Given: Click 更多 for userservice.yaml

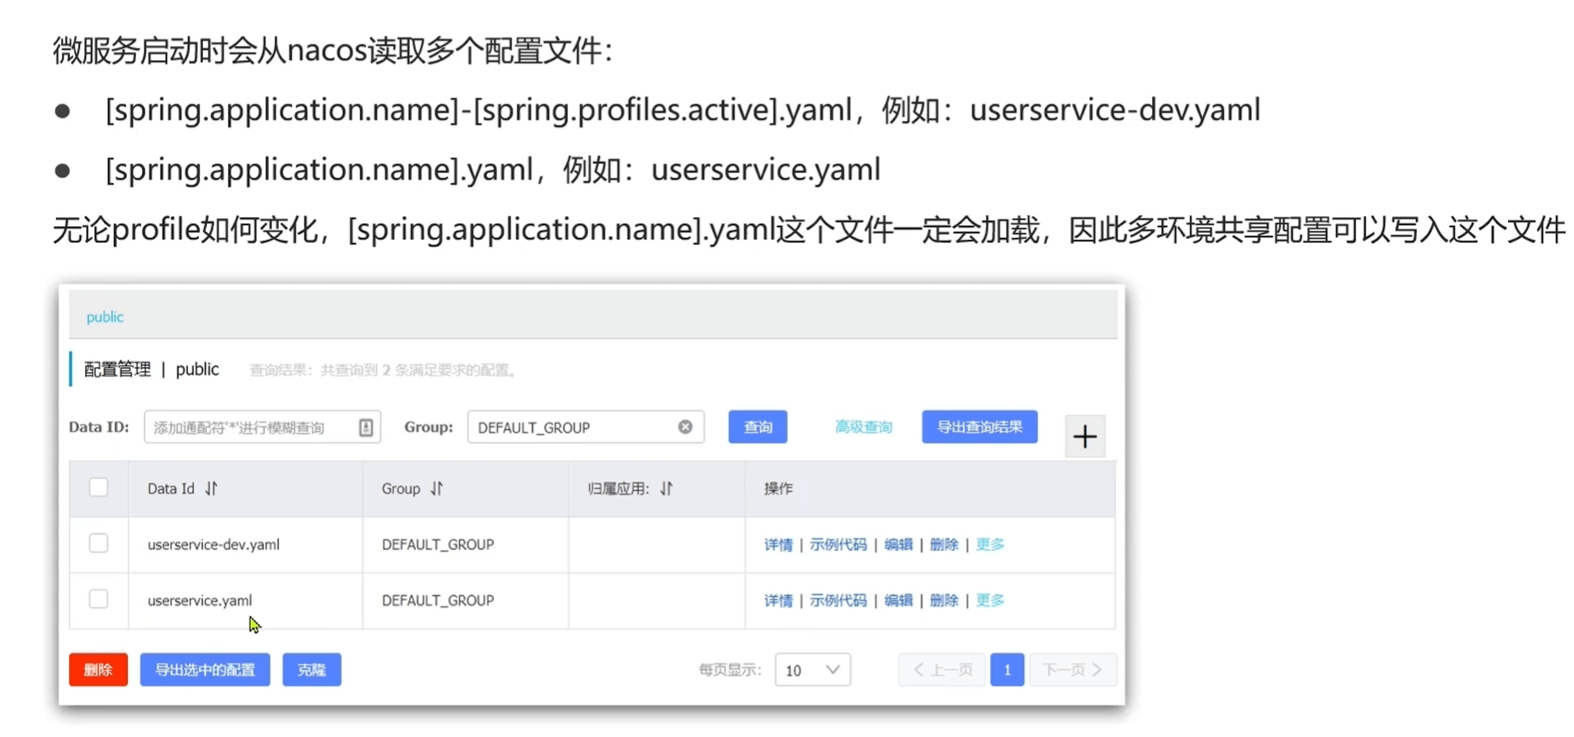Looking at the screenshot, I should [x=990, y=600].
